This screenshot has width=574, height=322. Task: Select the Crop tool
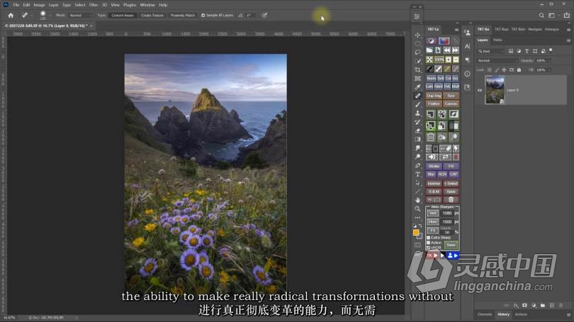[x=417, y=70]
